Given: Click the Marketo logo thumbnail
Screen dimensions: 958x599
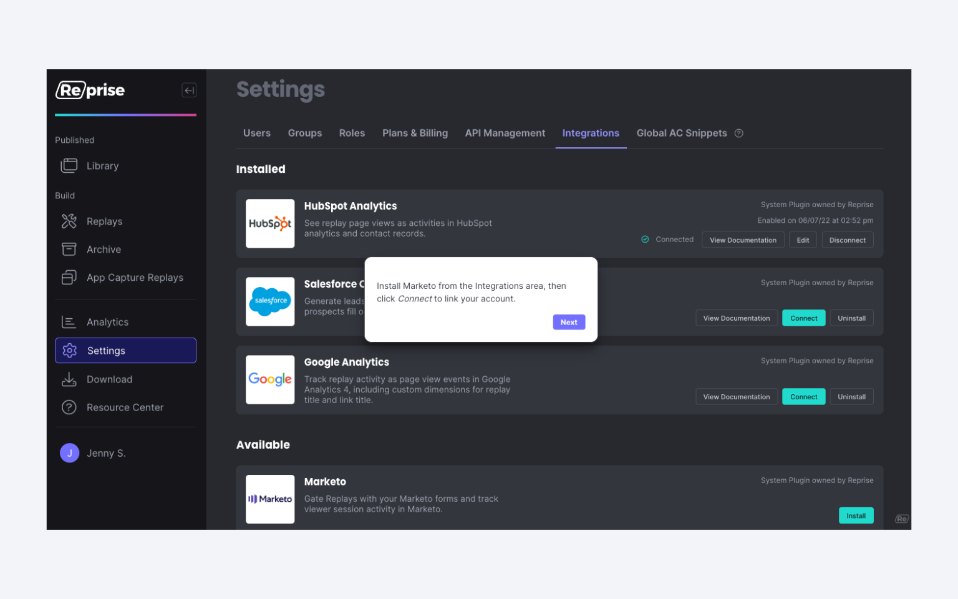Looking at the screenshot, I should (x=270, y=499).
